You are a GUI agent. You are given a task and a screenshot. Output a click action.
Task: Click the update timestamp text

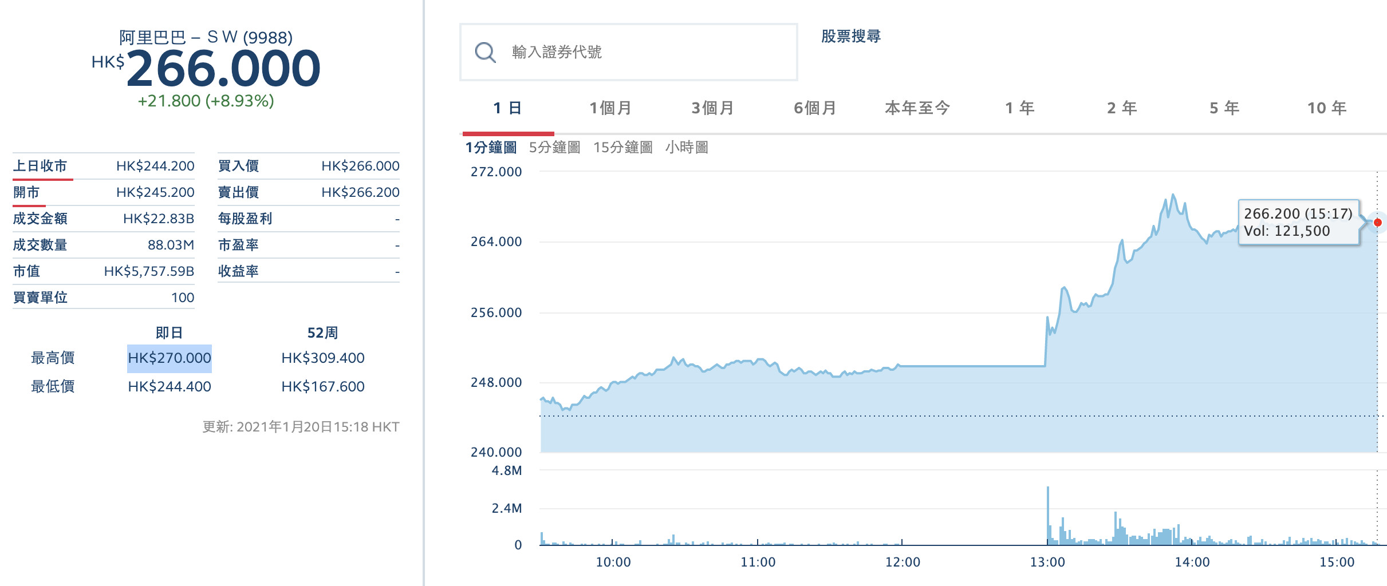[301, 427]
